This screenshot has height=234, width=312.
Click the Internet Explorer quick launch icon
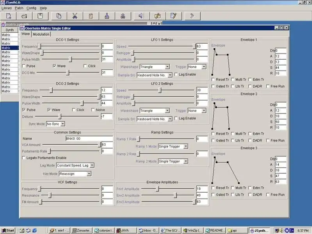point(34,230)
